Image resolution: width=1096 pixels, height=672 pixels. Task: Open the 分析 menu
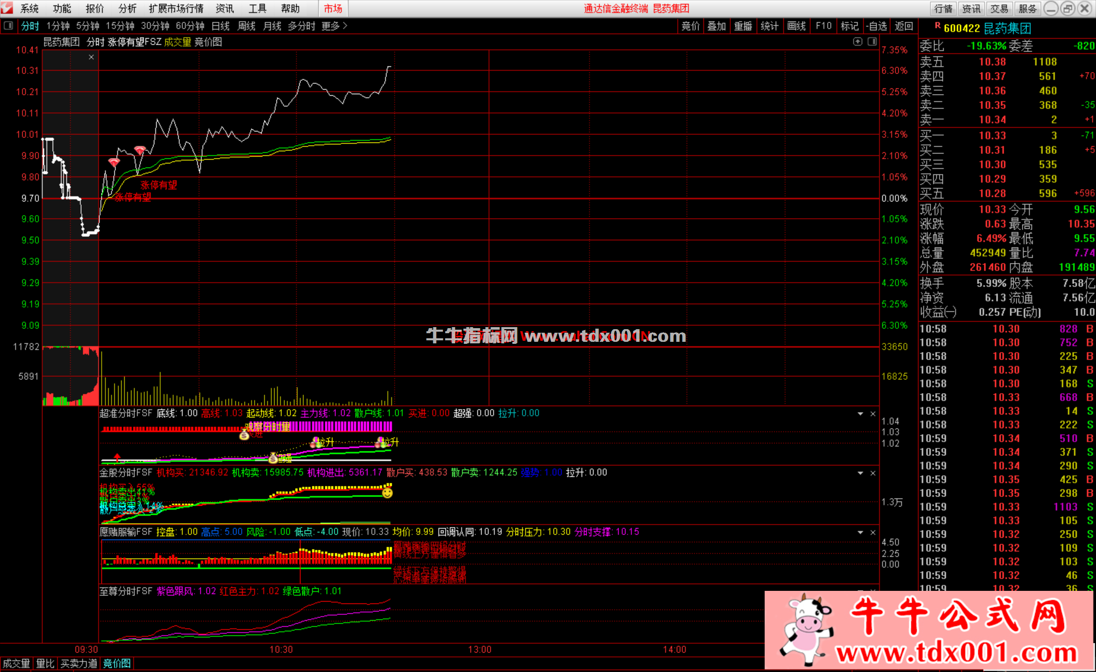click(127, 9)
